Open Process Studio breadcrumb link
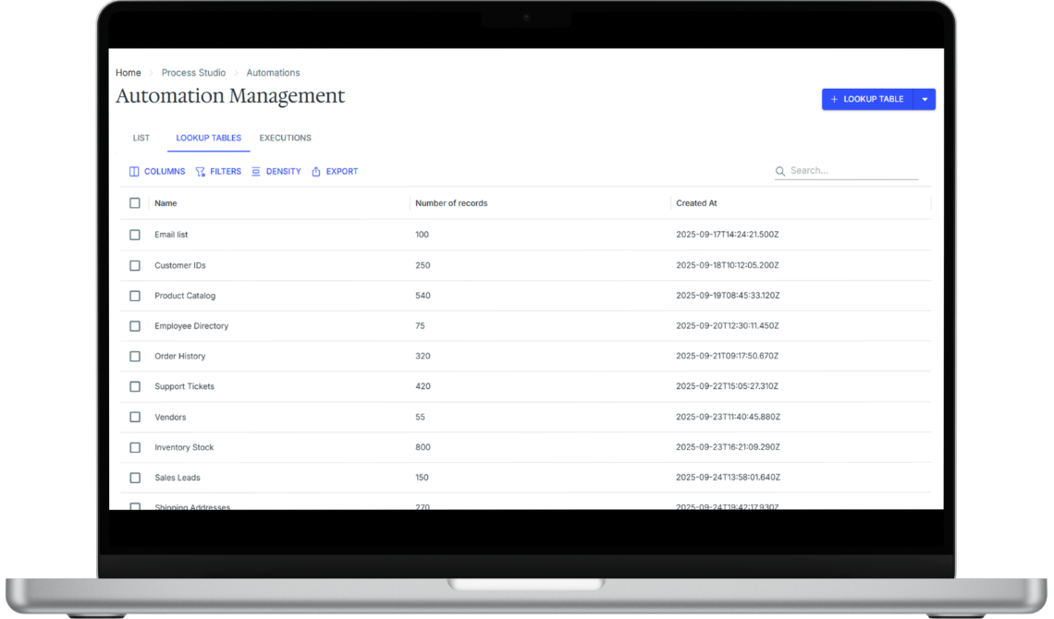 193,73
